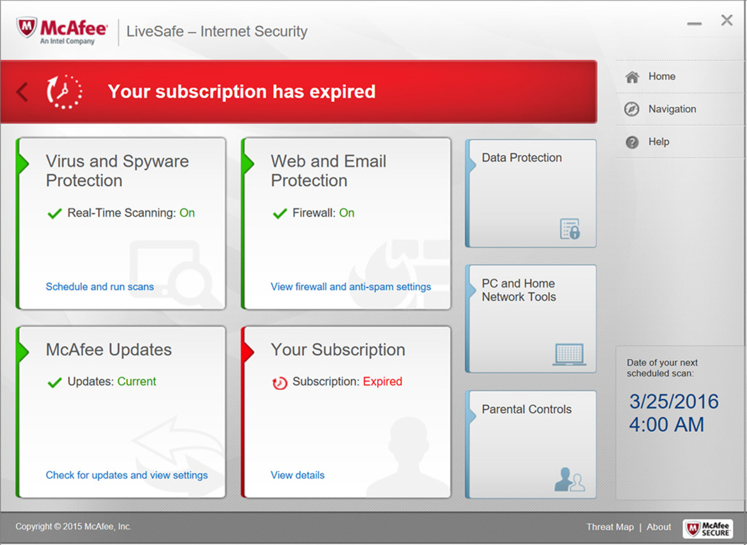Screen dimensions: 747x545
Task: Click green arrow on McAfee Updates card
Action: (22, 351)
